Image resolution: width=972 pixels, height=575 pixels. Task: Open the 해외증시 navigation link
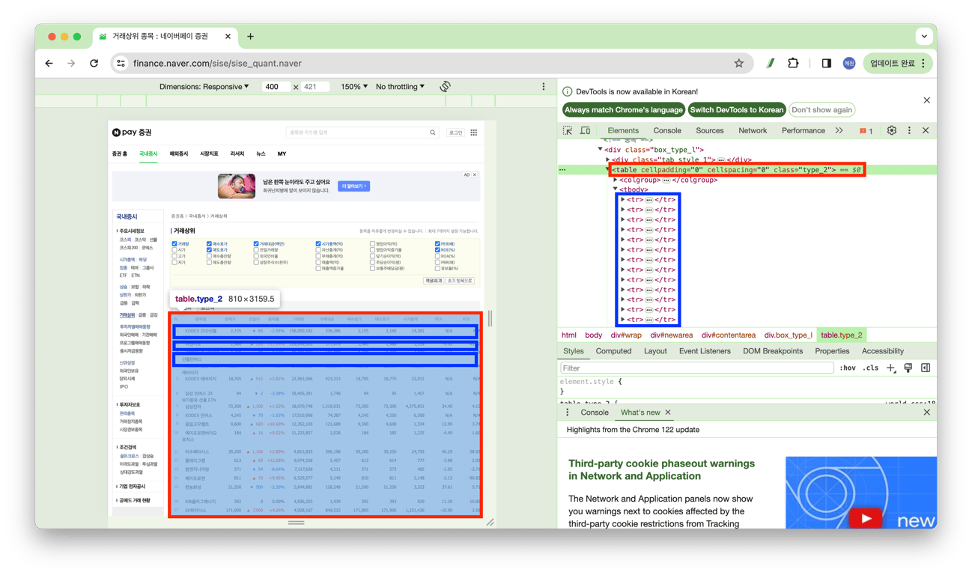click(x=179, y=154)
